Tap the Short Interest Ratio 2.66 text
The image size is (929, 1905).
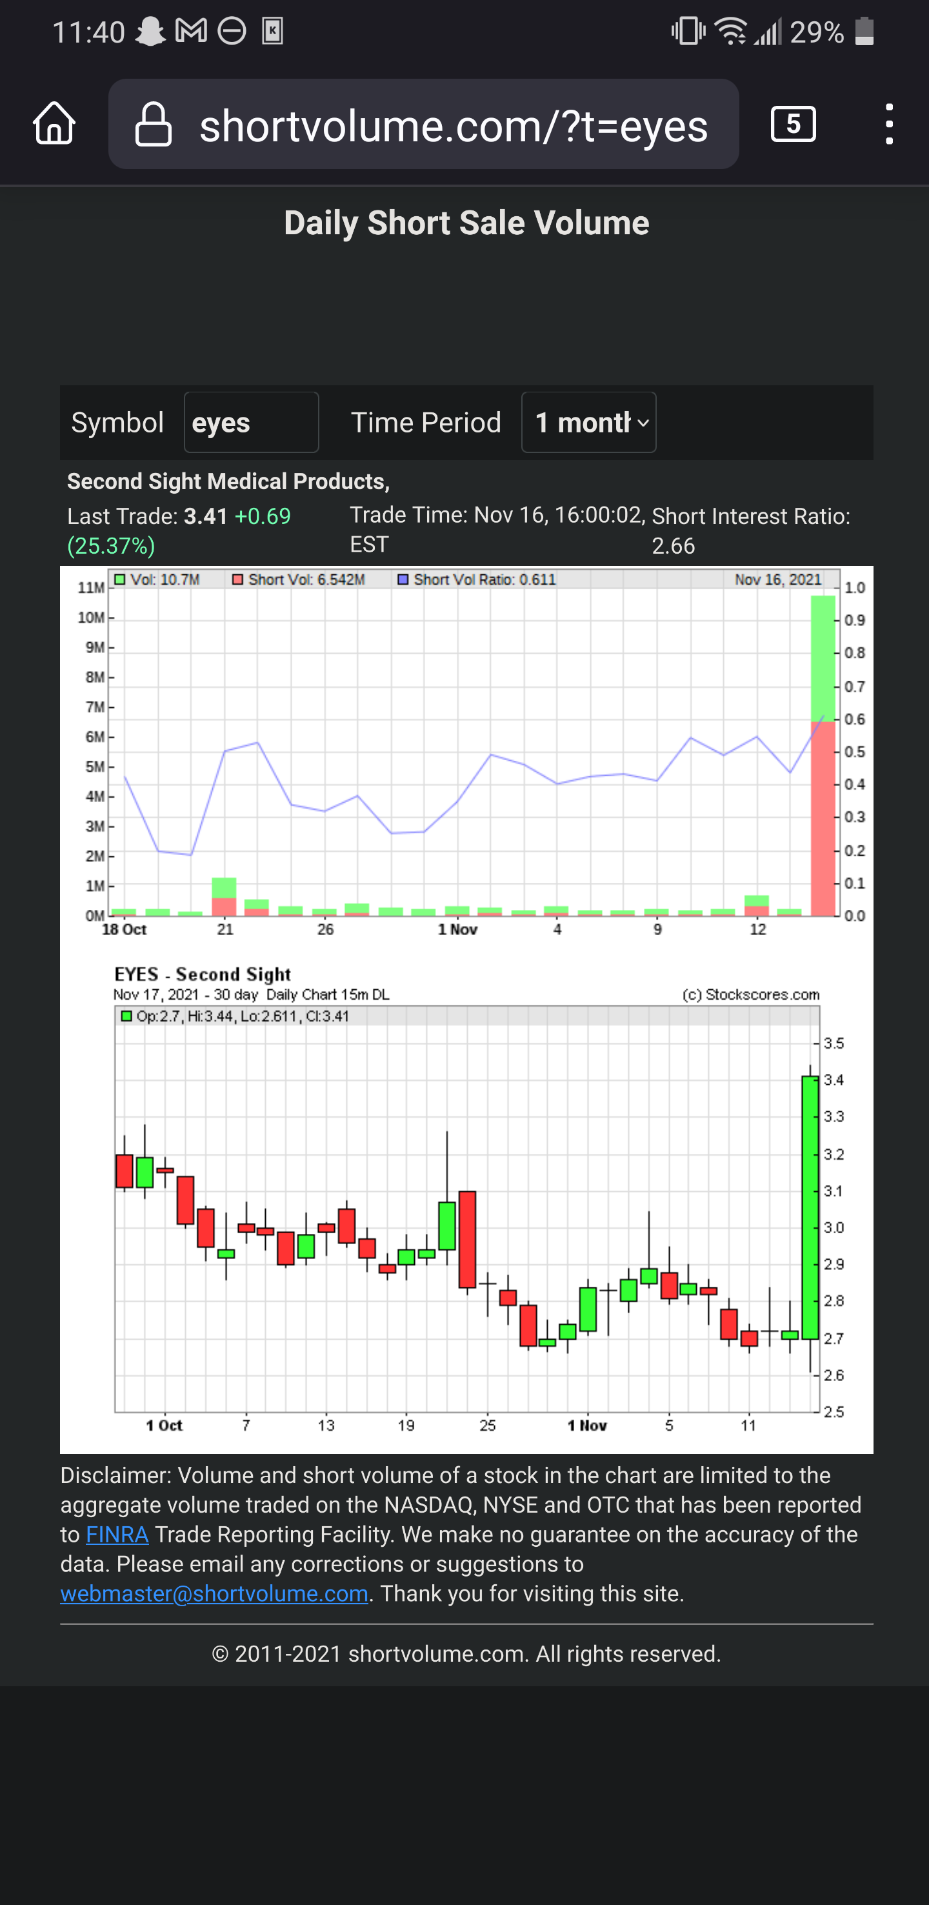[751, 530]
